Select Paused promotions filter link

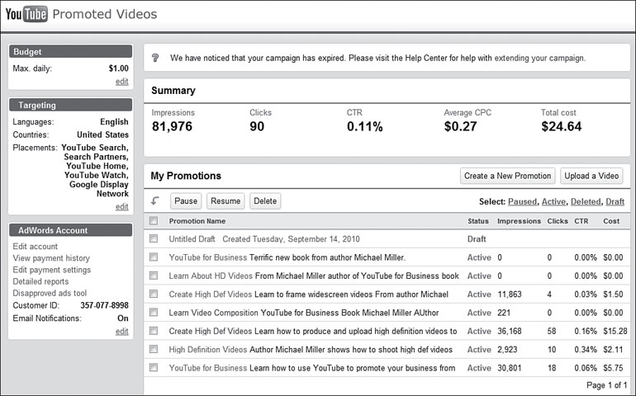point(522,201)
